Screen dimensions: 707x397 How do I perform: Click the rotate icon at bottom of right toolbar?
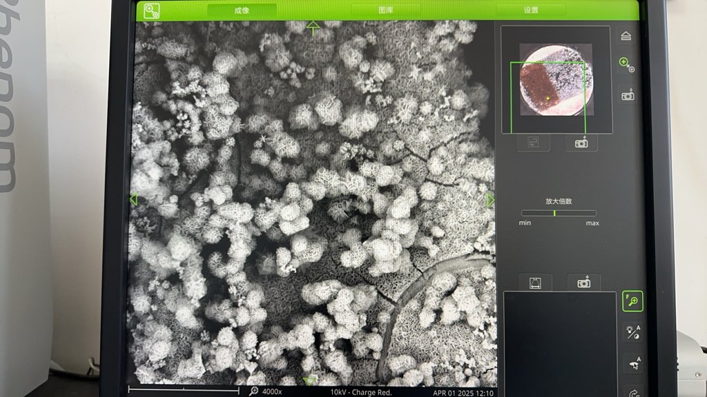tap(634, 392)
